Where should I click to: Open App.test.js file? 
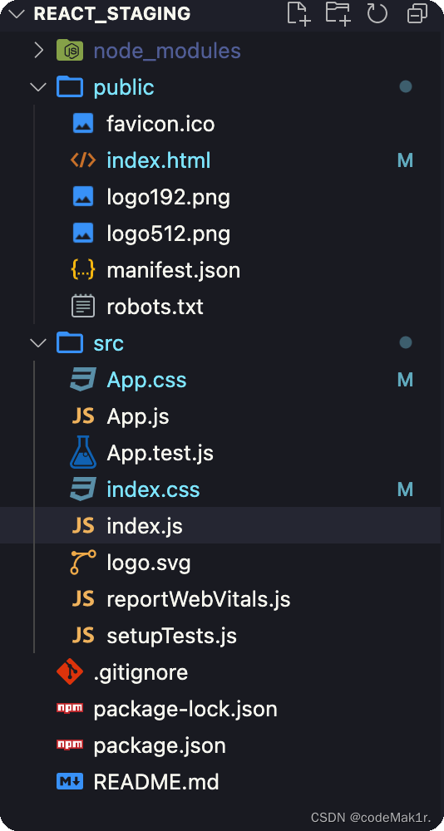160,454
